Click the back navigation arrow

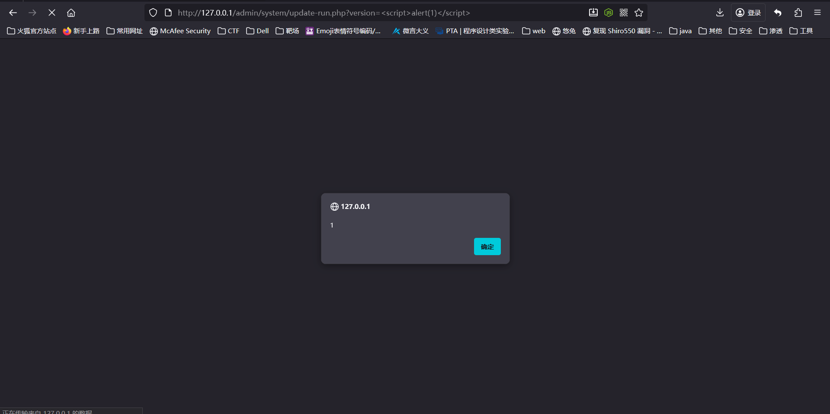point(13,13)
